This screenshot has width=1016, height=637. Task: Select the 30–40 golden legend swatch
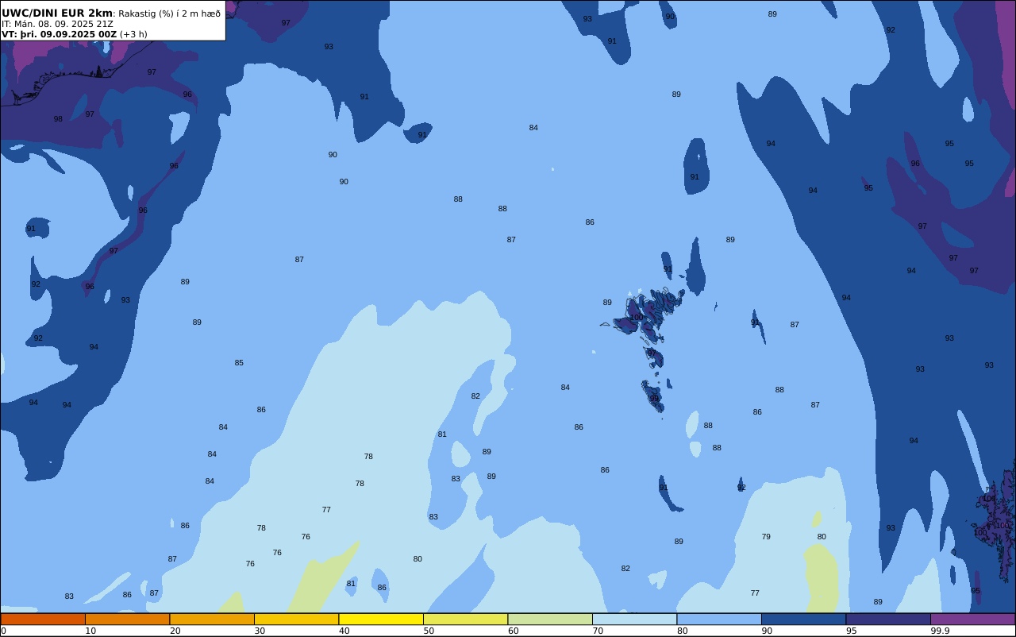coord(296,619)
